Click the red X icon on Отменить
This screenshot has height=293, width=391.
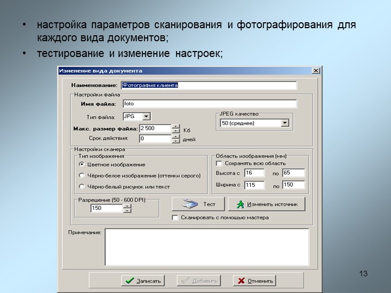[241, 281]
